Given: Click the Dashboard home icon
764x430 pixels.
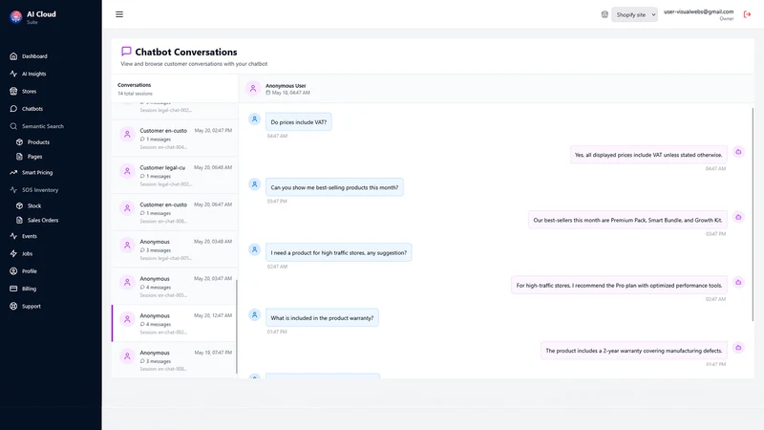Looking at the screenshot, I should tap(13, 56).
